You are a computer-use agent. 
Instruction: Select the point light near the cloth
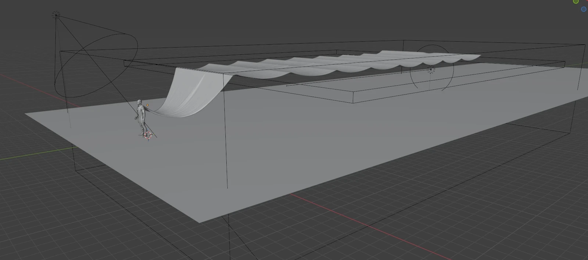[x=431, y=69]
